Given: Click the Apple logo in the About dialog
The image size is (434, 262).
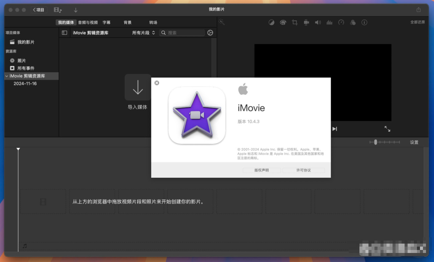Looking at the screenshot, I should pos(243,89).
